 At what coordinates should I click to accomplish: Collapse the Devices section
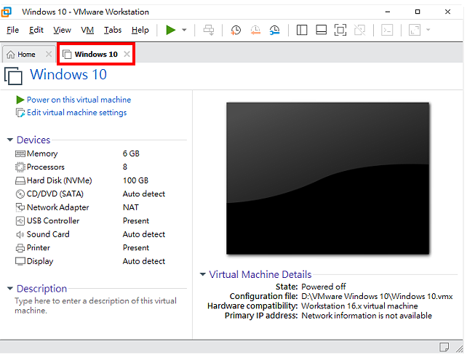tap(10, 140)
